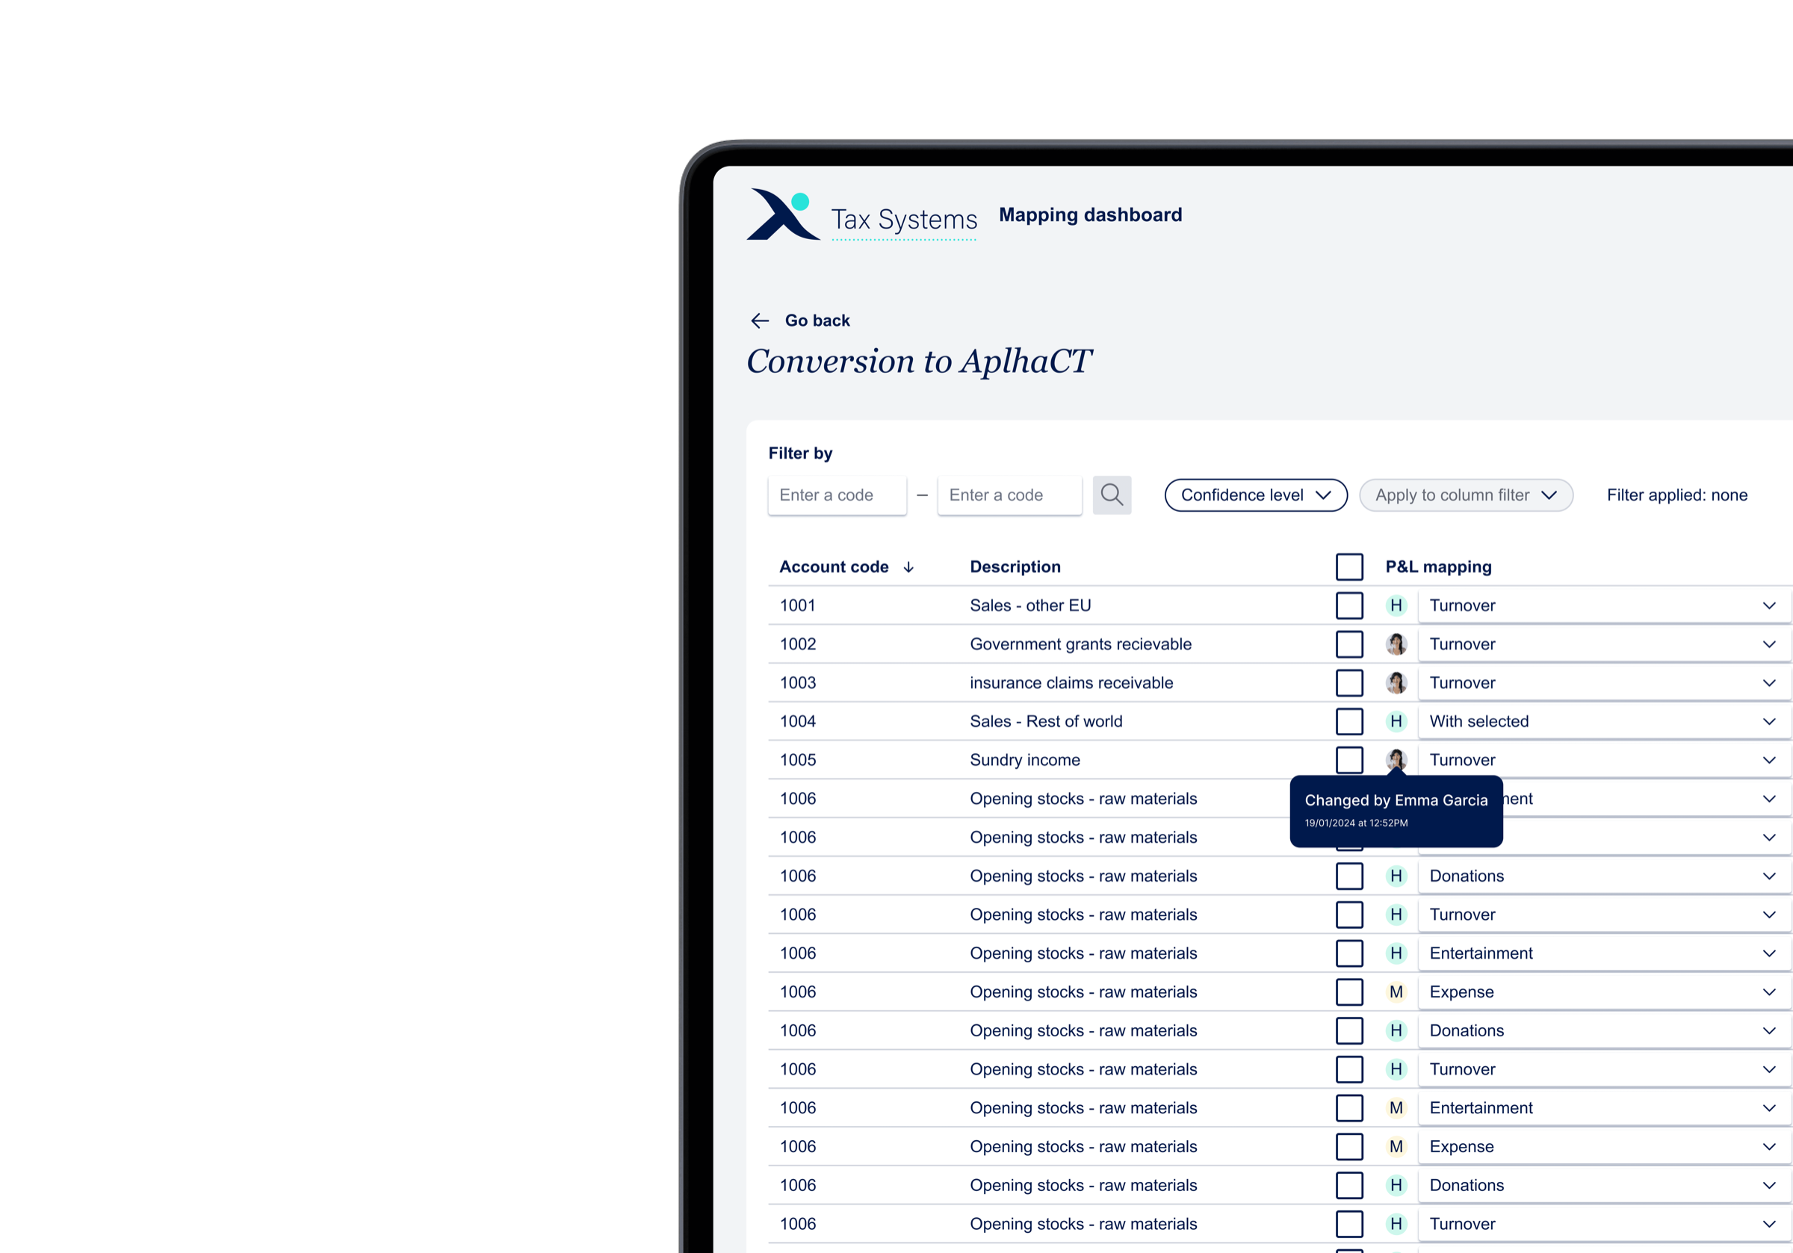Check the box for account 1001

tap(1348, 605)
